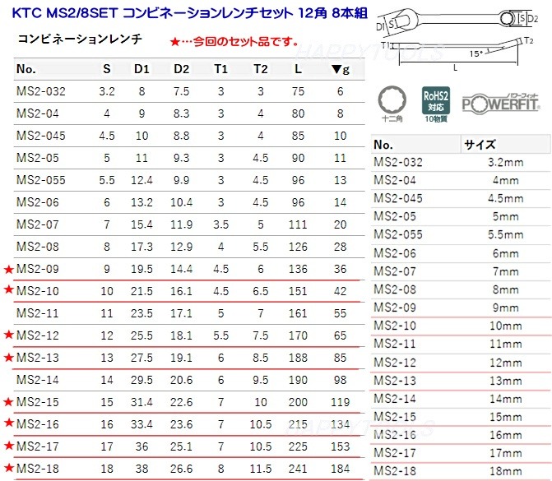This screenshot has width=552, height=481.
Task: Select MS2-06 in the main table
Action: tap(38, 202)
